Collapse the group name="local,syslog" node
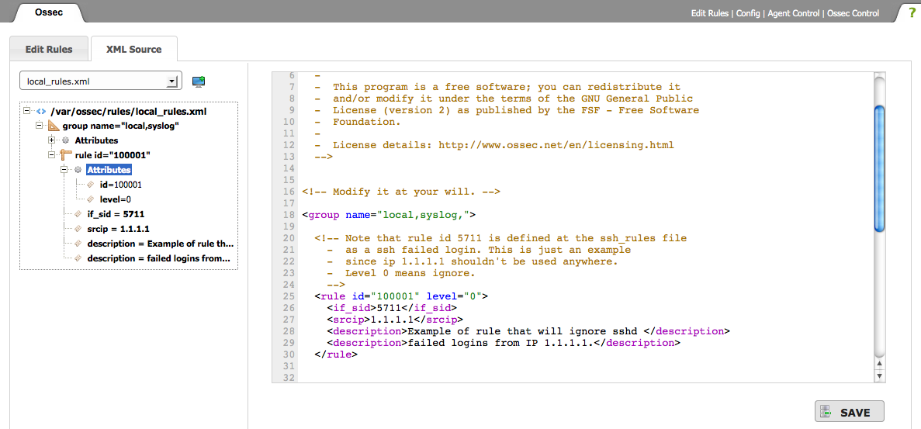This screenshot has width=921, height=429. coord(40,126)
